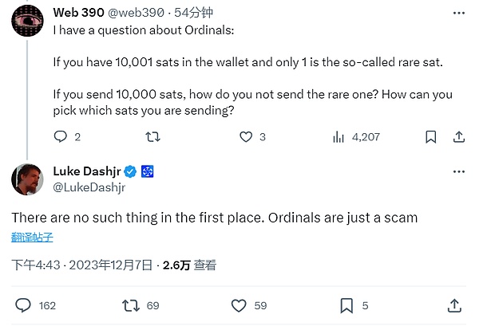View analytics showing 4,207 views
This screenshot has height=326, width=479.
[338, 137]
